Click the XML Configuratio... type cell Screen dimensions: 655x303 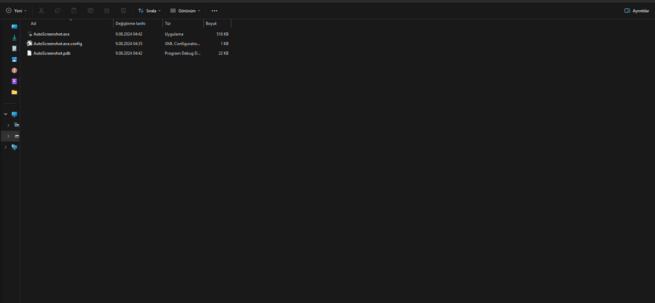tap(183, 43)
